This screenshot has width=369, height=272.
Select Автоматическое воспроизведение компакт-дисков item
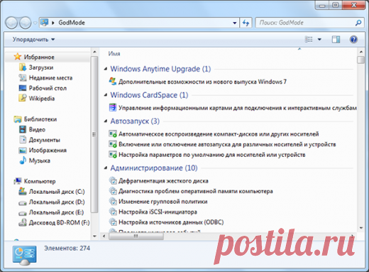coord(219,134)
